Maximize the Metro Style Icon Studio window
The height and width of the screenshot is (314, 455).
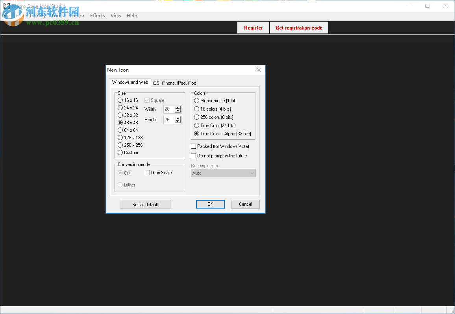(x=427, y=6)
